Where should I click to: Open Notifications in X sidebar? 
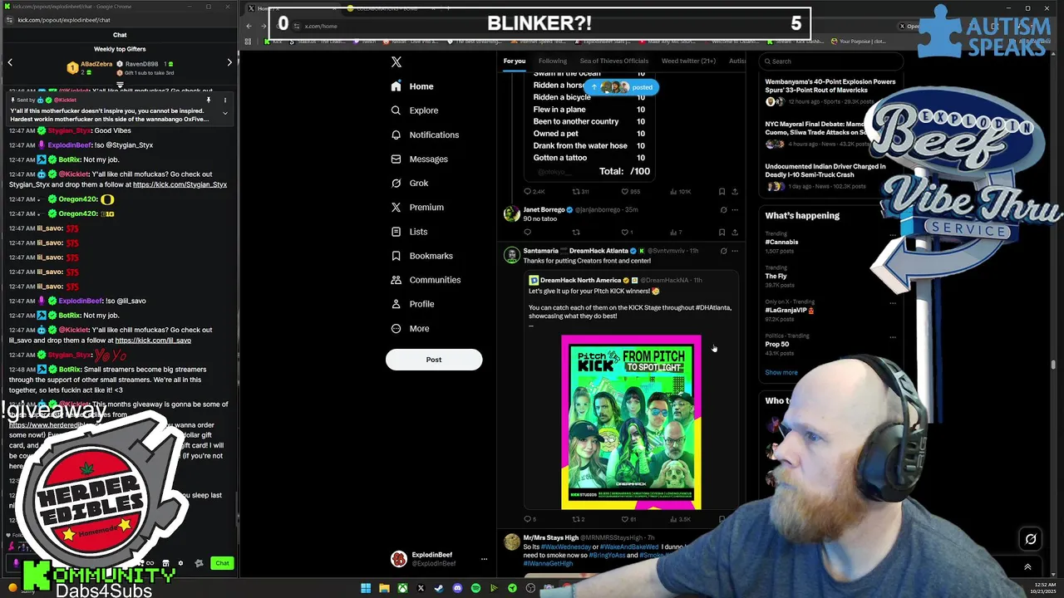coord(425,135)
